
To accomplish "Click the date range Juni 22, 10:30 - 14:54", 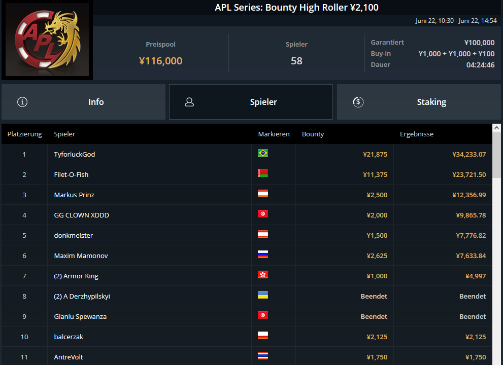I will click(x=456, y=20).
